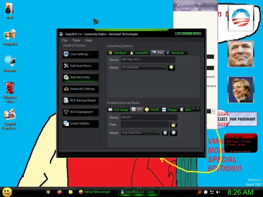Click the Mac Name field with NST Mac OS X
This screenshot has width=263, height=197.
coord(148,60)
